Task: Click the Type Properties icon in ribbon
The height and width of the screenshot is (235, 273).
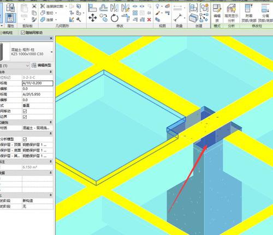Action: tap(10, 8)
